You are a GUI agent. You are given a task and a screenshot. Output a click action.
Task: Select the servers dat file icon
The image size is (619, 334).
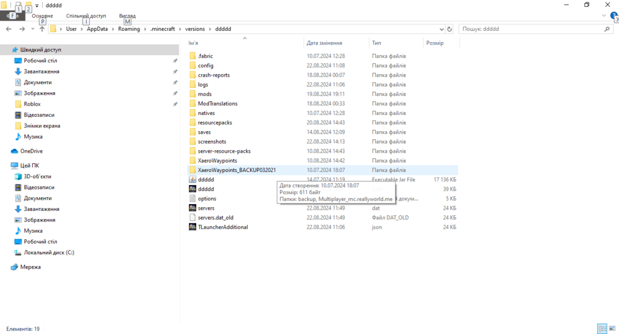point(193,208)
